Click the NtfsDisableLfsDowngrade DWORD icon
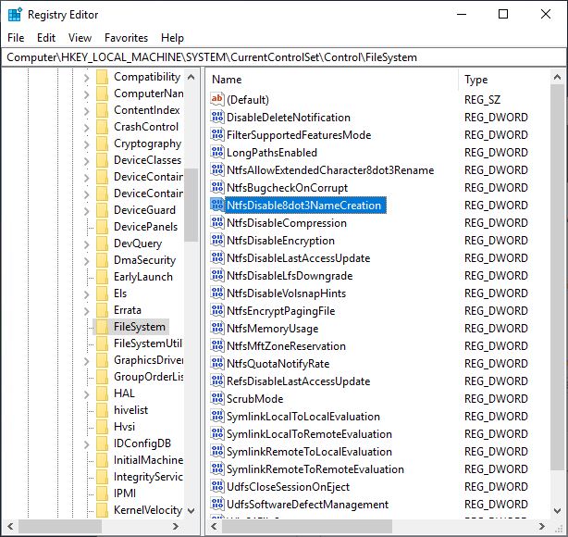Viewport: 568px width, 537px height. [x=217, y=275]
